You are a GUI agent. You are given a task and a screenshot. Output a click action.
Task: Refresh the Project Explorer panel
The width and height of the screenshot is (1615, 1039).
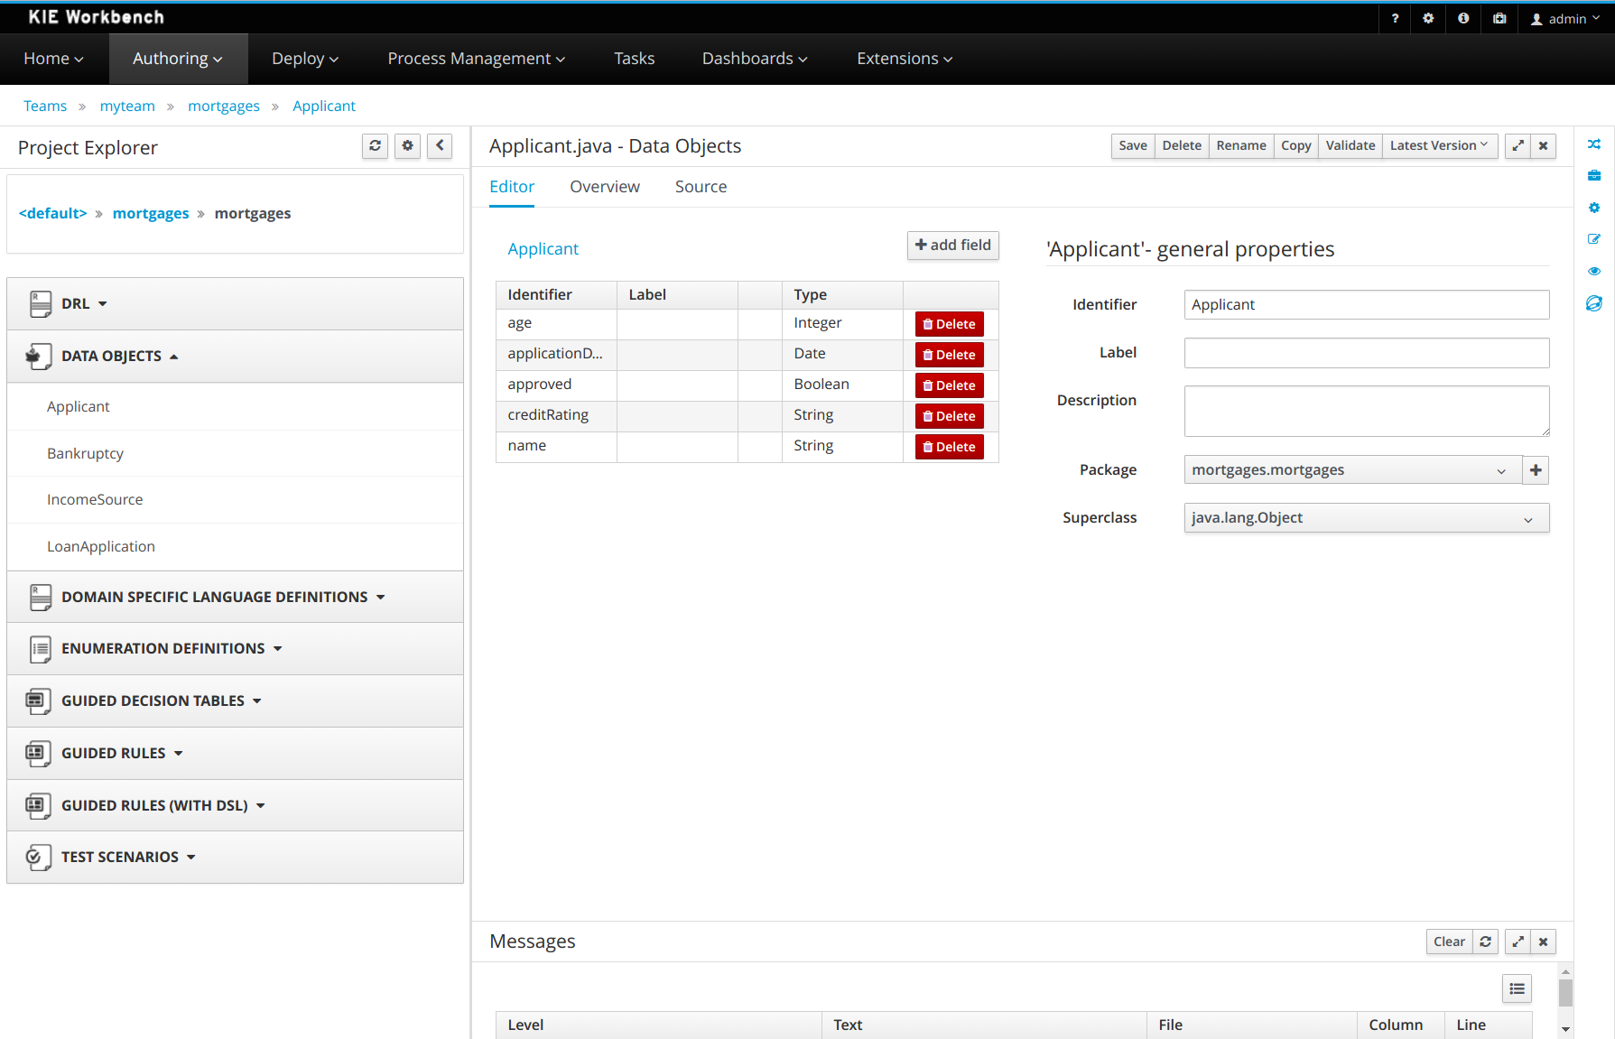click(375, 145)
